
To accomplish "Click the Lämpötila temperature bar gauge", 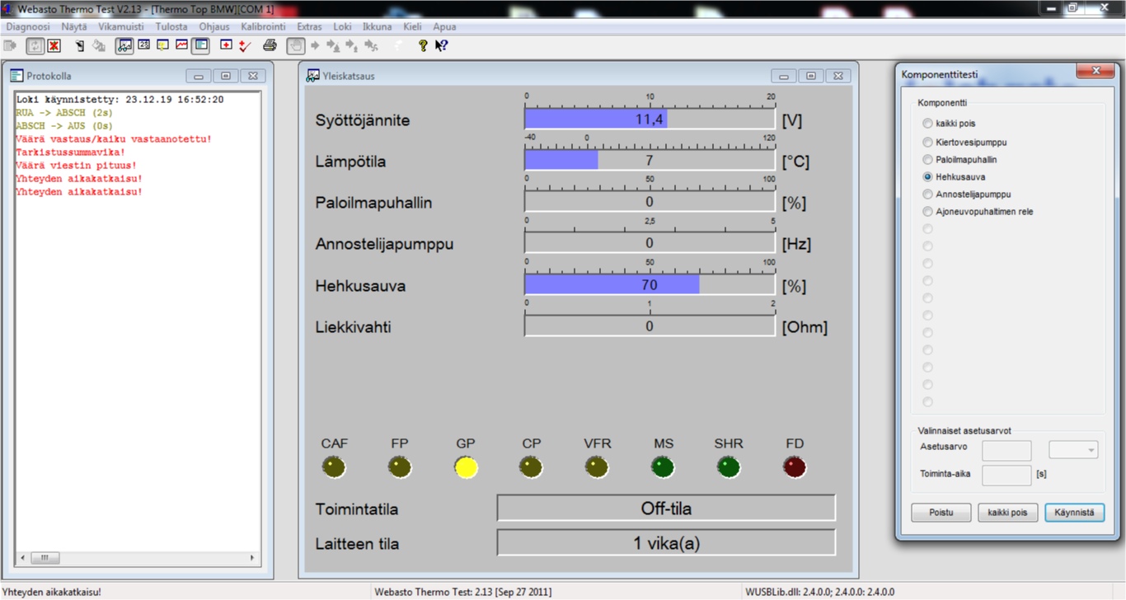I will coord(650,160).
